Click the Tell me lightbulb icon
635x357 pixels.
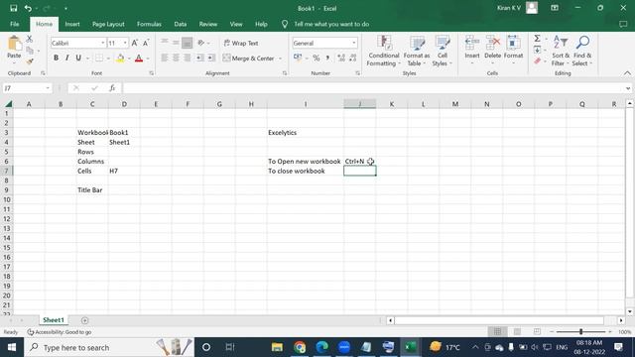(x=285, y=24)
